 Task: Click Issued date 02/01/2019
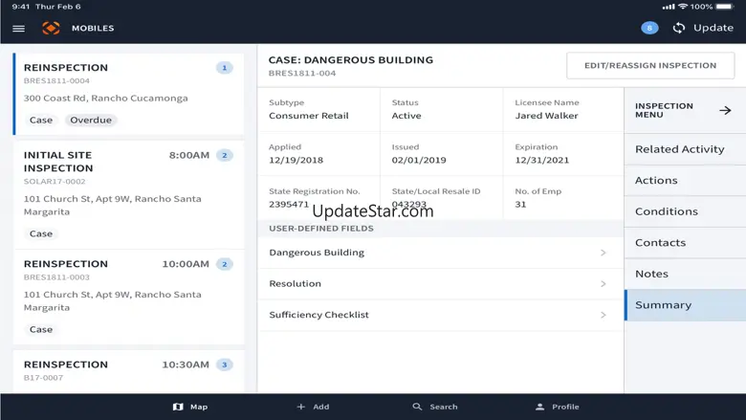pyautogui.click(x=419, y=161)
